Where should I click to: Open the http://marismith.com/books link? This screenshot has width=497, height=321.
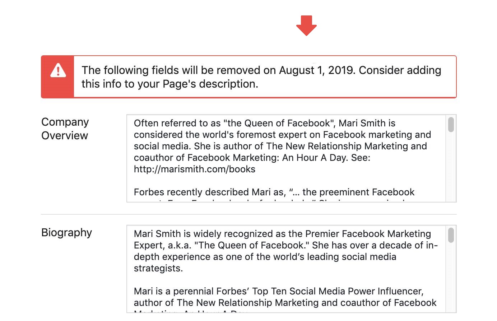click(x=194, y=169)
